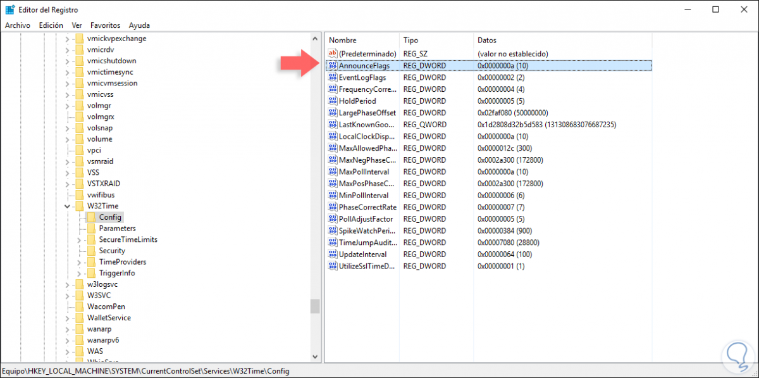Select the VSTXRAID key
Viewport: 759px width, 378px height.
[104, 184]
